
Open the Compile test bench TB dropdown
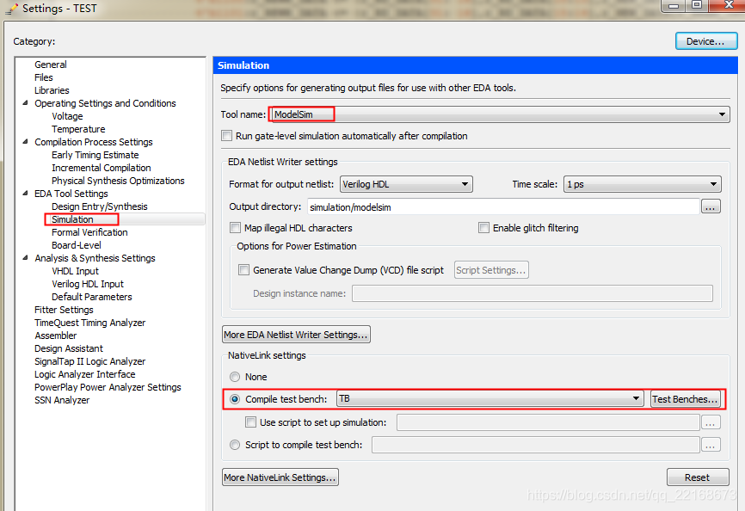(x=489, y=398)
